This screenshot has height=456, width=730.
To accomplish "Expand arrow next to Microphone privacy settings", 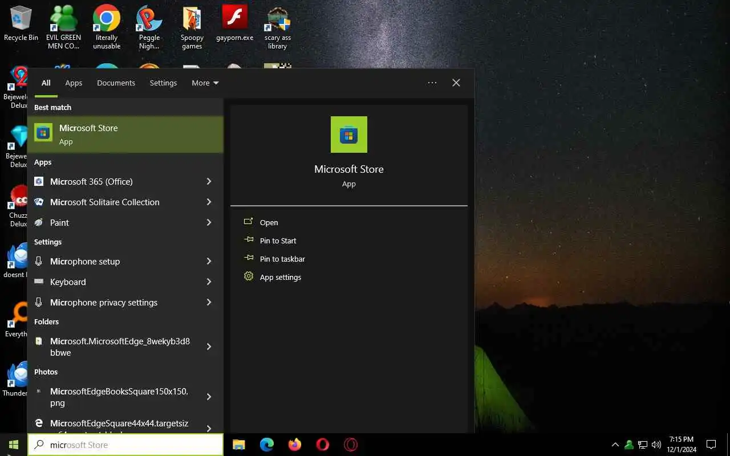I will 209,302.
